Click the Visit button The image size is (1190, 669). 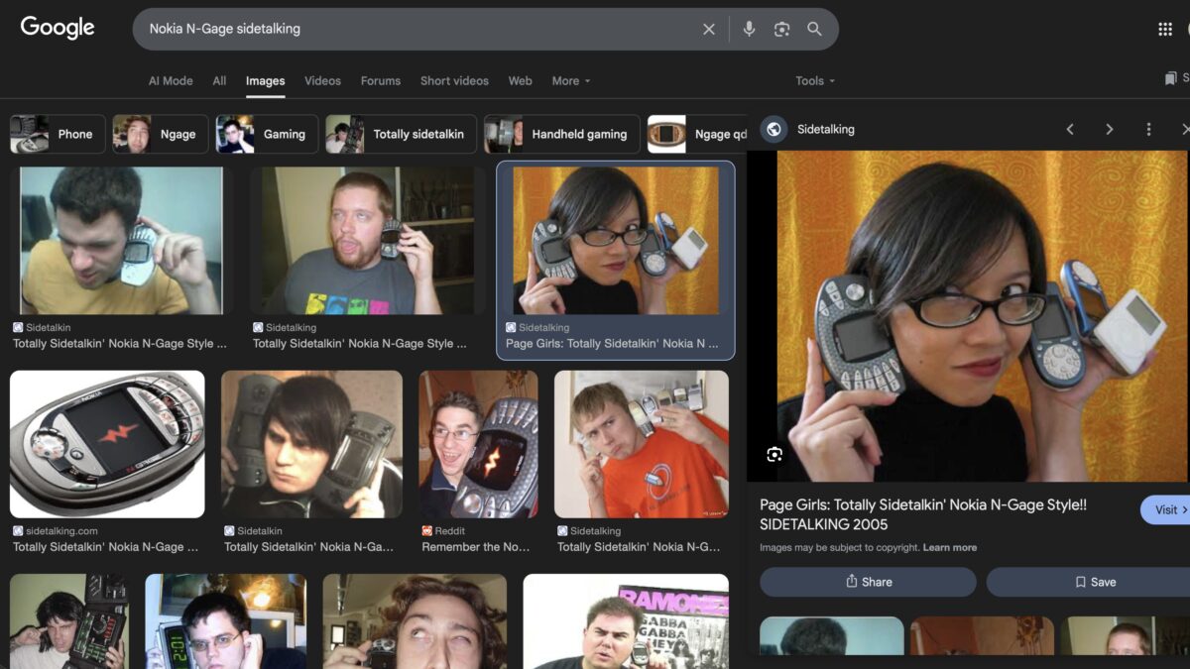(x=1165, y=509)
